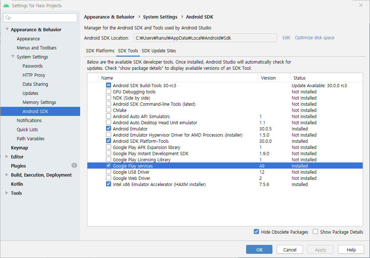Open HTTP Proxy settings

click(x=34, y=75)
